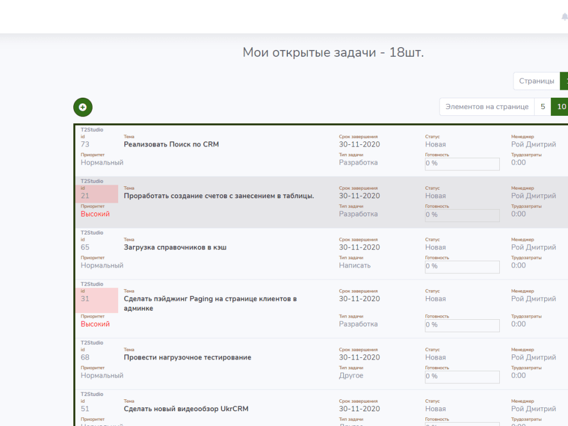Click heading 'Мои открытые задачи - 18шт.'
Viewport: 568px width, 426px height.
[333, 52]
